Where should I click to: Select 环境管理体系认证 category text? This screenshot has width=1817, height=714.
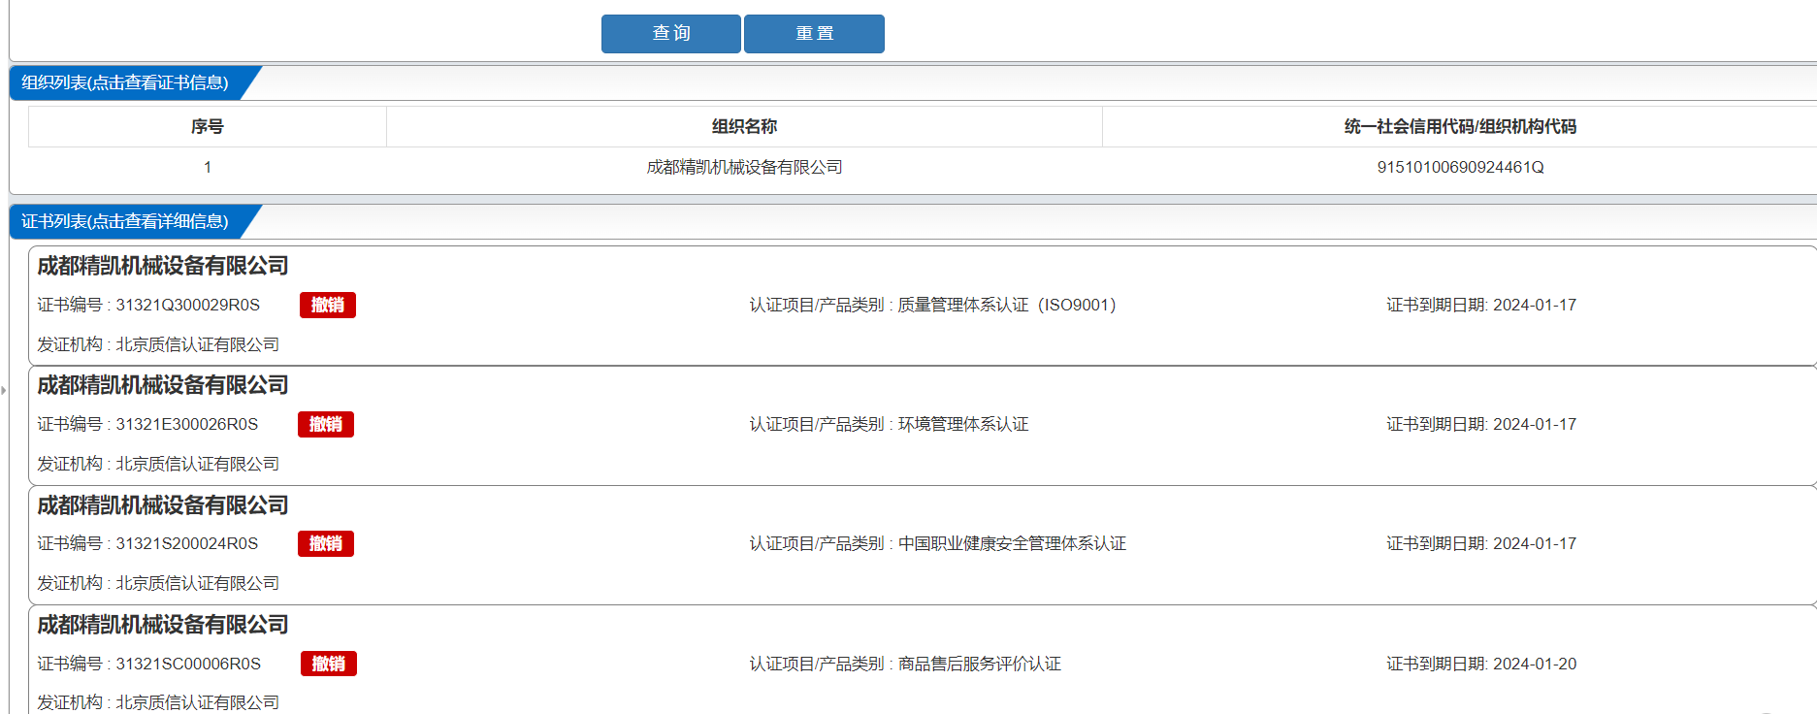click(x=963, y=424)
